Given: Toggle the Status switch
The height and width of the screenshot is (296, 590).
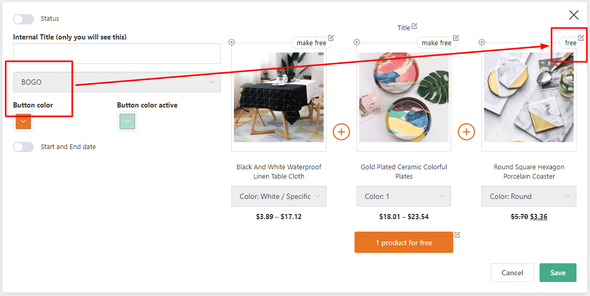Looking at the screenshot, I should point(23,19).
